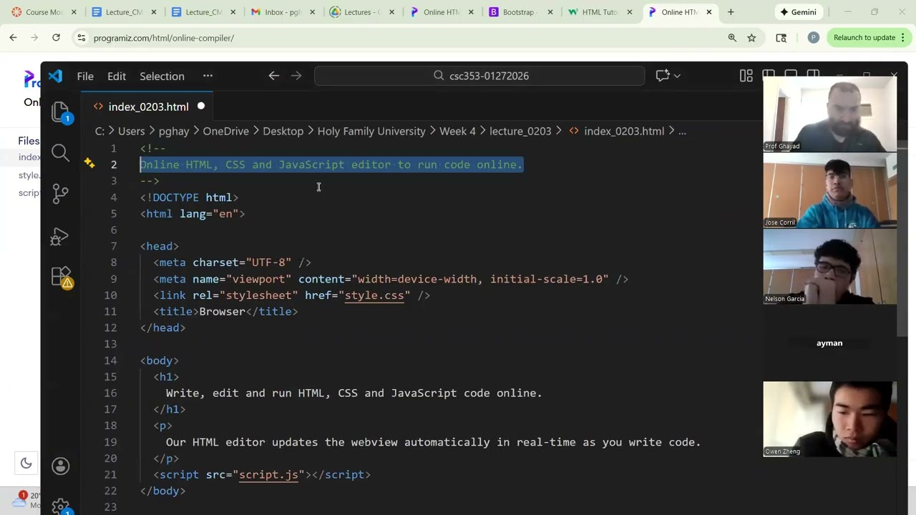Screen dimensions: 916x515
Task: Click the sparkle code action lightbulb on line 2
Action: (x=89, y=164)
